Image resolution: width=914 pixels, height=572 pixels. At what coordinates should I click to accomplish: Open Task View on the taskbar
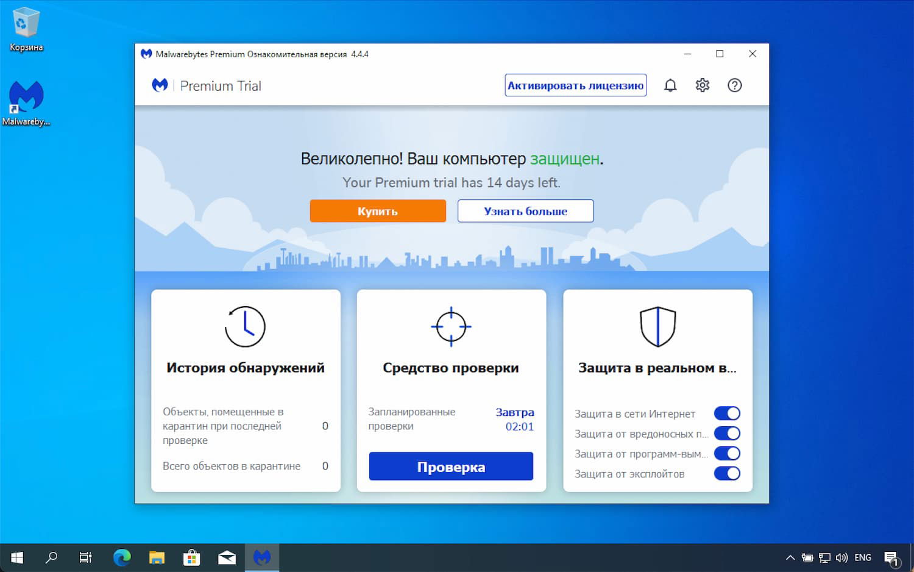tap(86, 557)
